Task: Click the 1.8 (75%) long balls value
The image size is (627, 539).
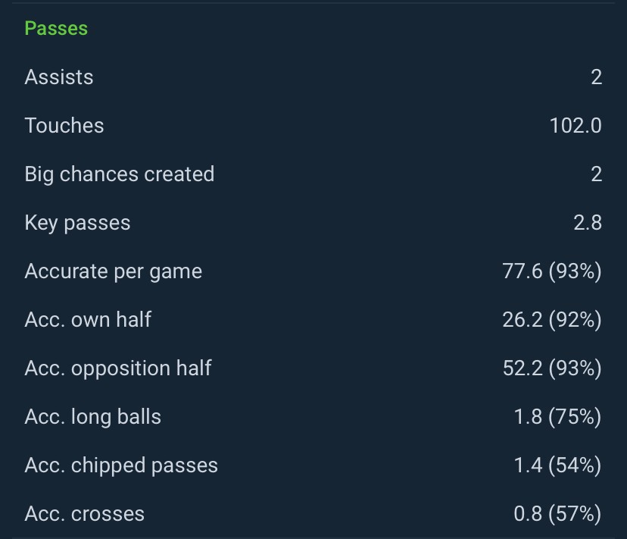Action: (x=557, y=417)
